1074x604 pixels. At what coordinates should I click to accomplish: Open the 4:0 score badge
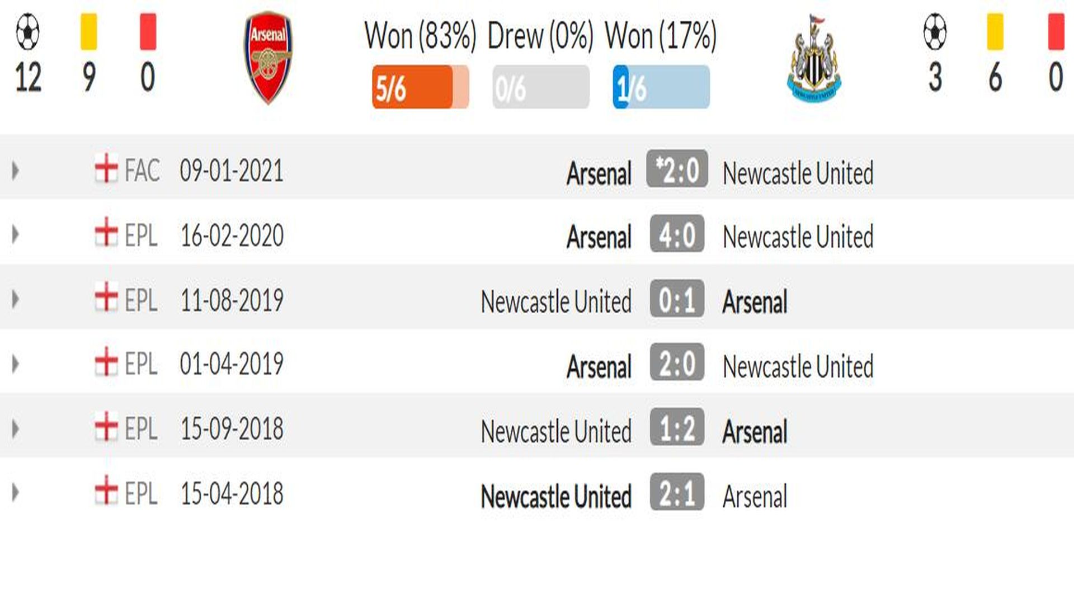click(677, 234)
